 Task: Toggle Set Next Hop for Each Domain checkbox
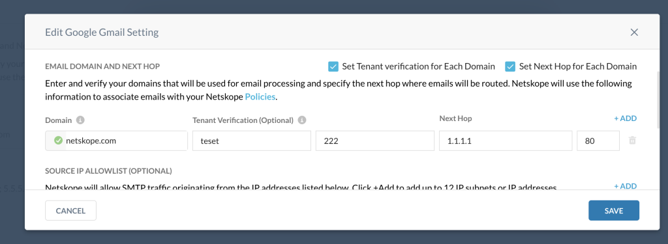point(510,66)
